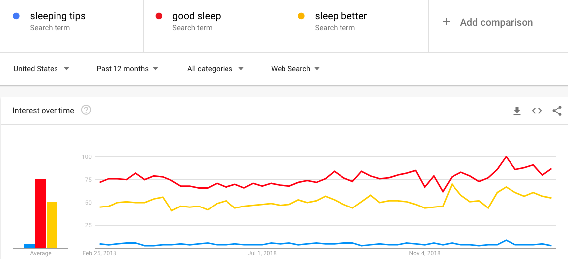Screen dimensions: 568x259
Task: Click the plus icon for Add comparison
Action: pos(447,22)
